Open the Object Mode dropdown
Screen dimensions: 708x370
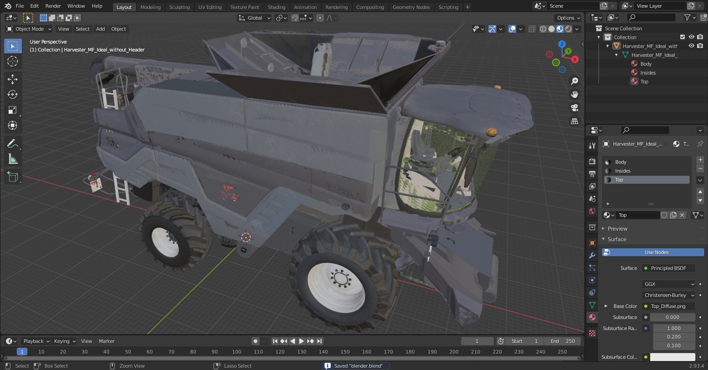(x=29, y=29)
